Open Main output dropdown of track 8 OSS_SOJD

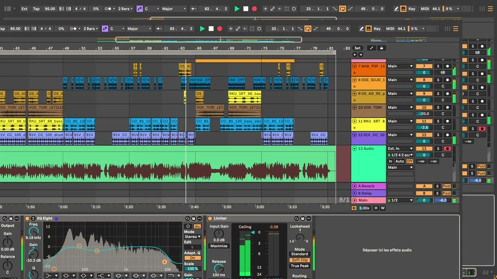[400, 80]
